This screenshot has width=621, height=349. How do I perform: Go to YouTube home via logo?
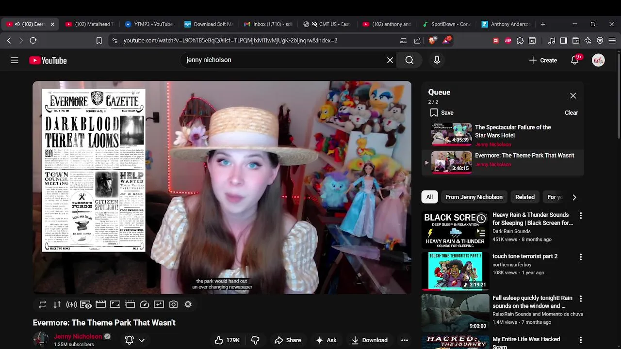tap(48, 60)
